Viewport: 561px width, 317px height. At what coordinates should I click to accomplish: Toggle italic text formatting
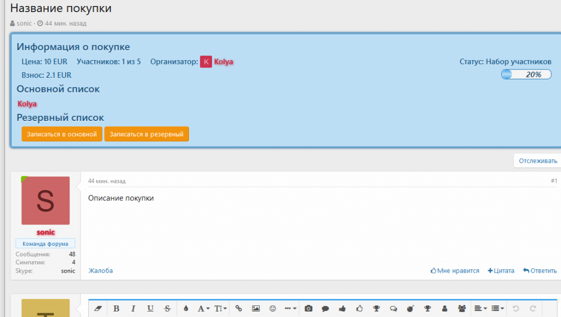tap(133, 308)
